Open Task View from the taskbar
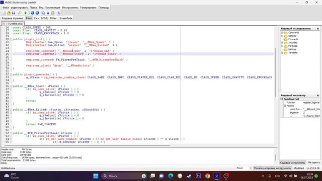322x181 pixels. (152, 176)
